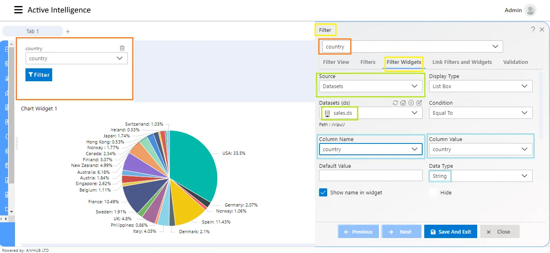Screen dimensions: 550x253
Task: Edit the selected dataset with pencil icon
Action: [419, 103]
